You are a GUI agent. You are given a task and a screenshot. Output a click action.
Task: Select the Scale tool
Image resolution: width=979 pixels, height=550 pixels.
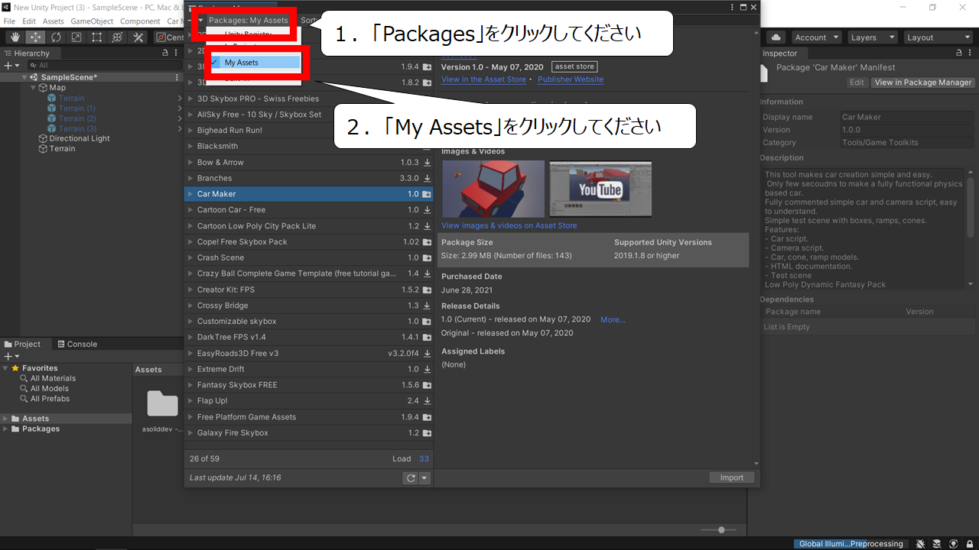76,37
